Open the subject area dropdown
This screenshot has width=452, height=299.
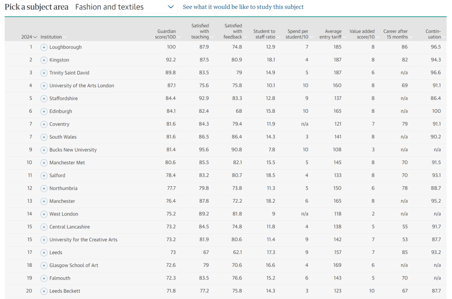click(x=125, y=7)
